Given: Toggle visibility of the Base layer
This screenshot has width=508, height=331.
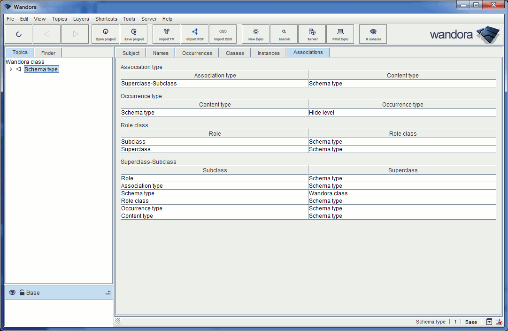Looking at the screenshot, I should tap(12, 293).
